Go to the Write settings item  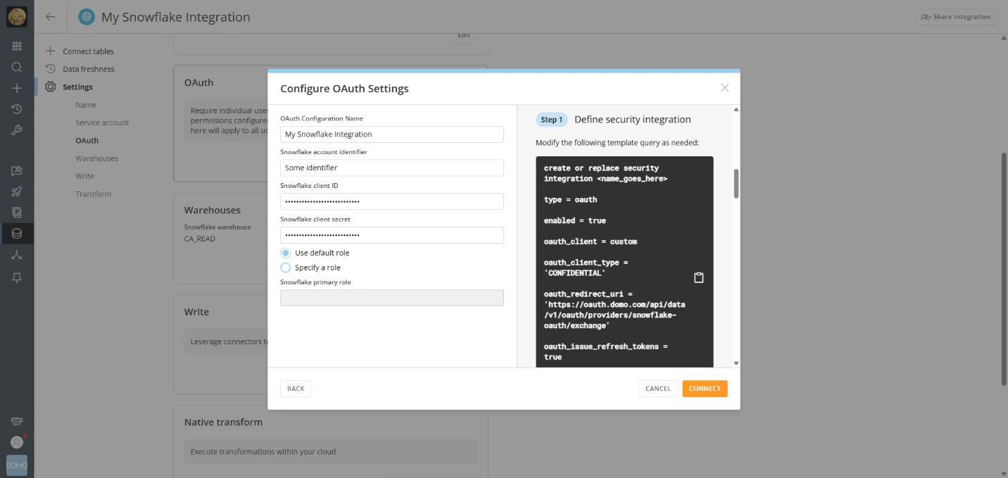coord(84,176)
